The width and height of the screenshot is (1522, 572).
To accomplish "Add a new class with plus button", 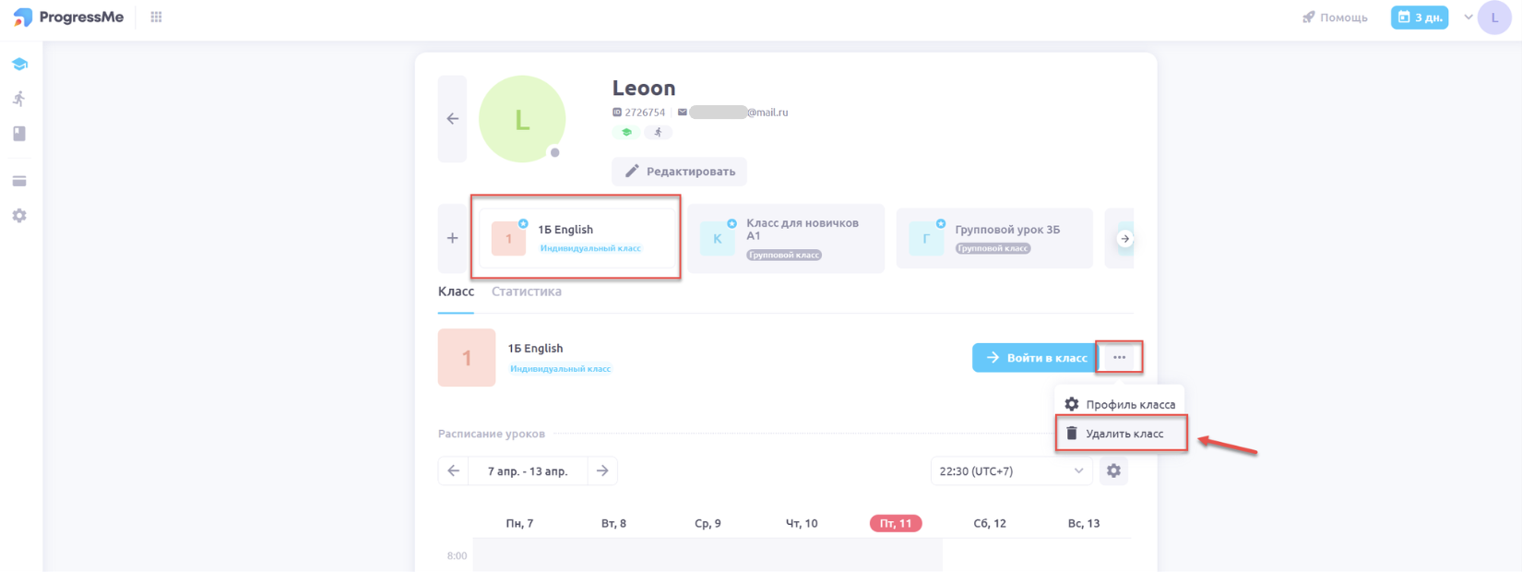I will coord(452,238).
